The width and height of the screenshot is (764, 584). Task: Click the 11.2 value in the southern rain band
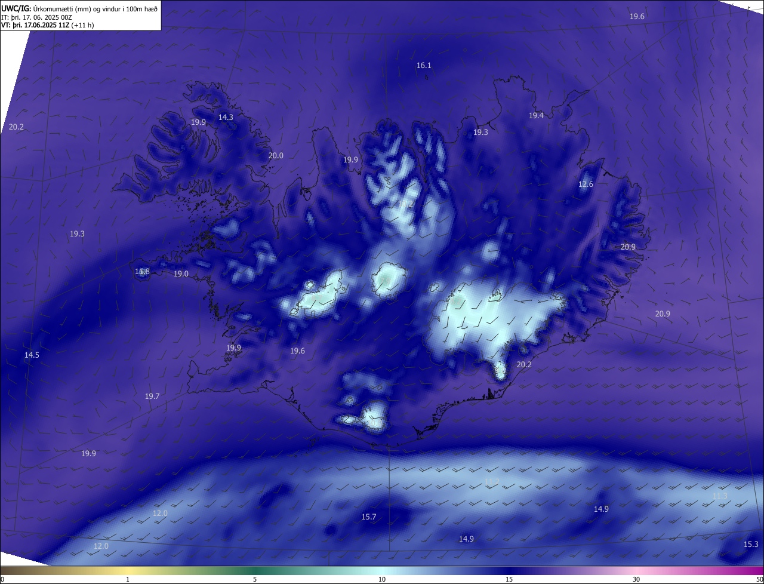[x=492, y=481]
